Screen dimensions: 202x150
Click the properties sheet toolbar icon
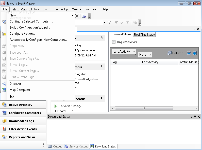click(84, 16)
